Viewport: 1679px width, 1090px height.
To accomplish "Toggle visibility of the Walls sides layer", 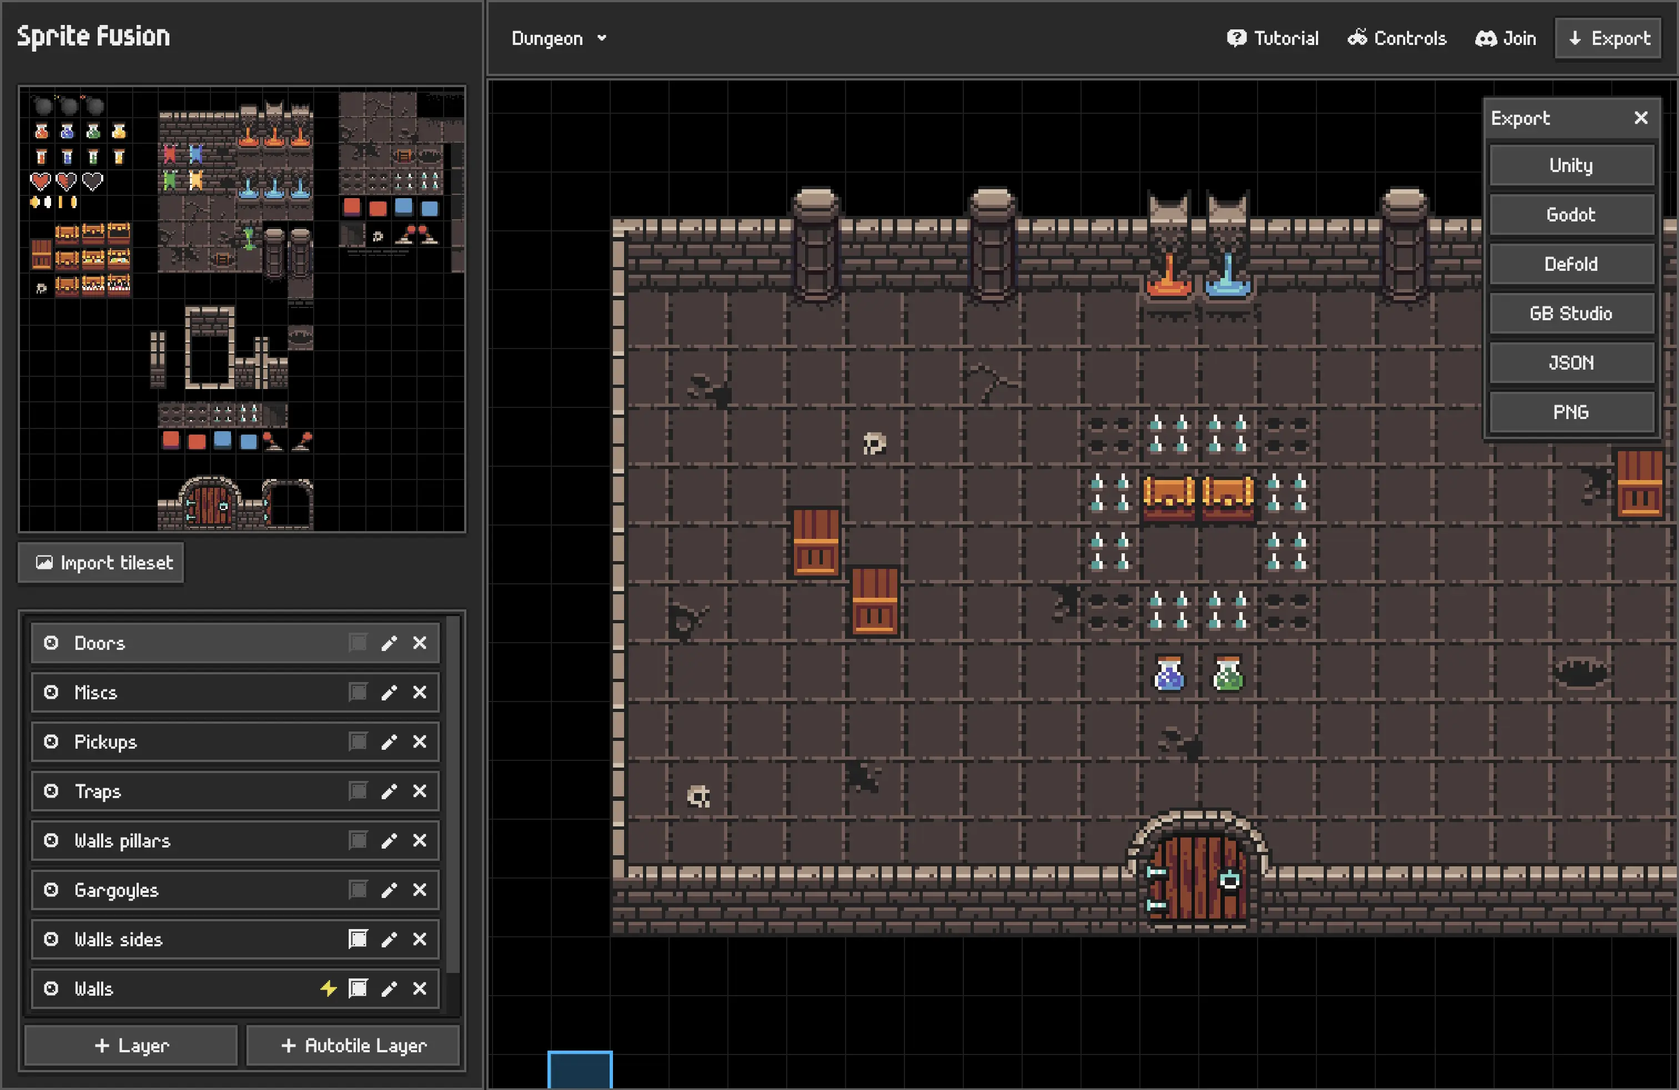I will tap(51, 938).
